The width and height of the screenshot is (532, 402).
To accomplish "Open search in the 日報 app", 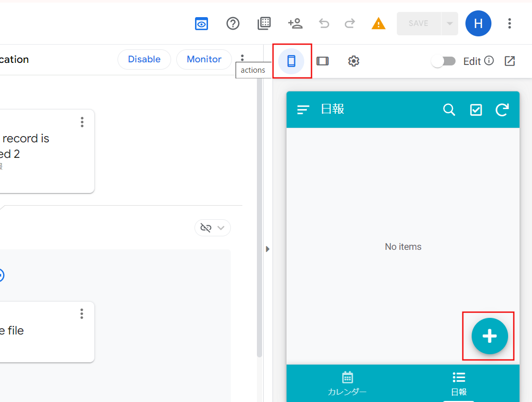I will [449, 110].
